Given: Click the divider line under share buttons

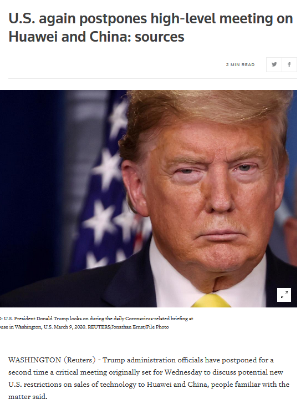Looking at the screenshot, I should [152, 78].
